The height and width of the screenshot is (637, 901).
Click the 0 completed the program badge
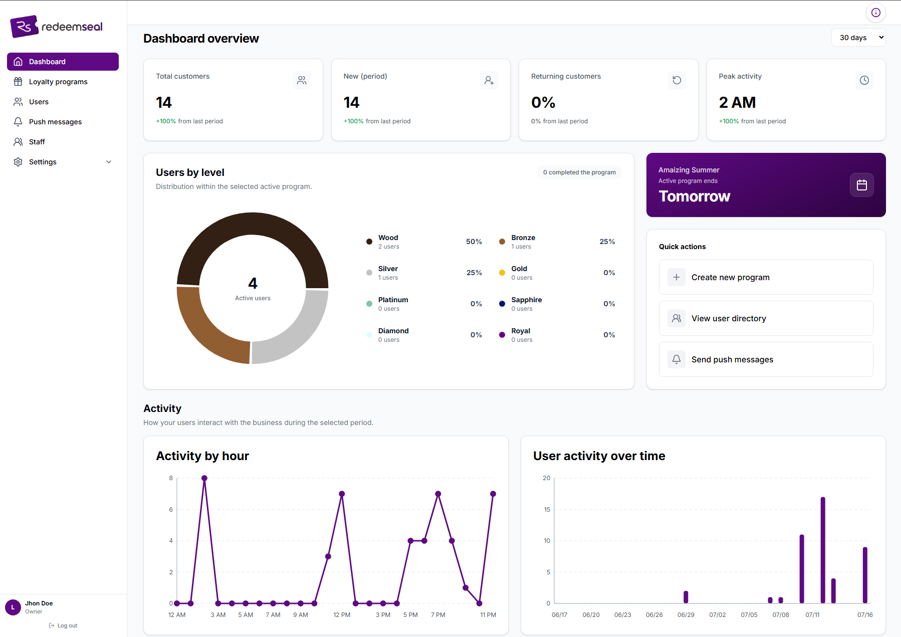pyautogui.click(x=579, y=172)
